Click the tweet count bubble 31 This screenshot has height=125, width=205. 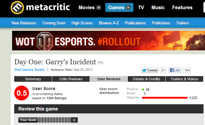pos(163,70)
